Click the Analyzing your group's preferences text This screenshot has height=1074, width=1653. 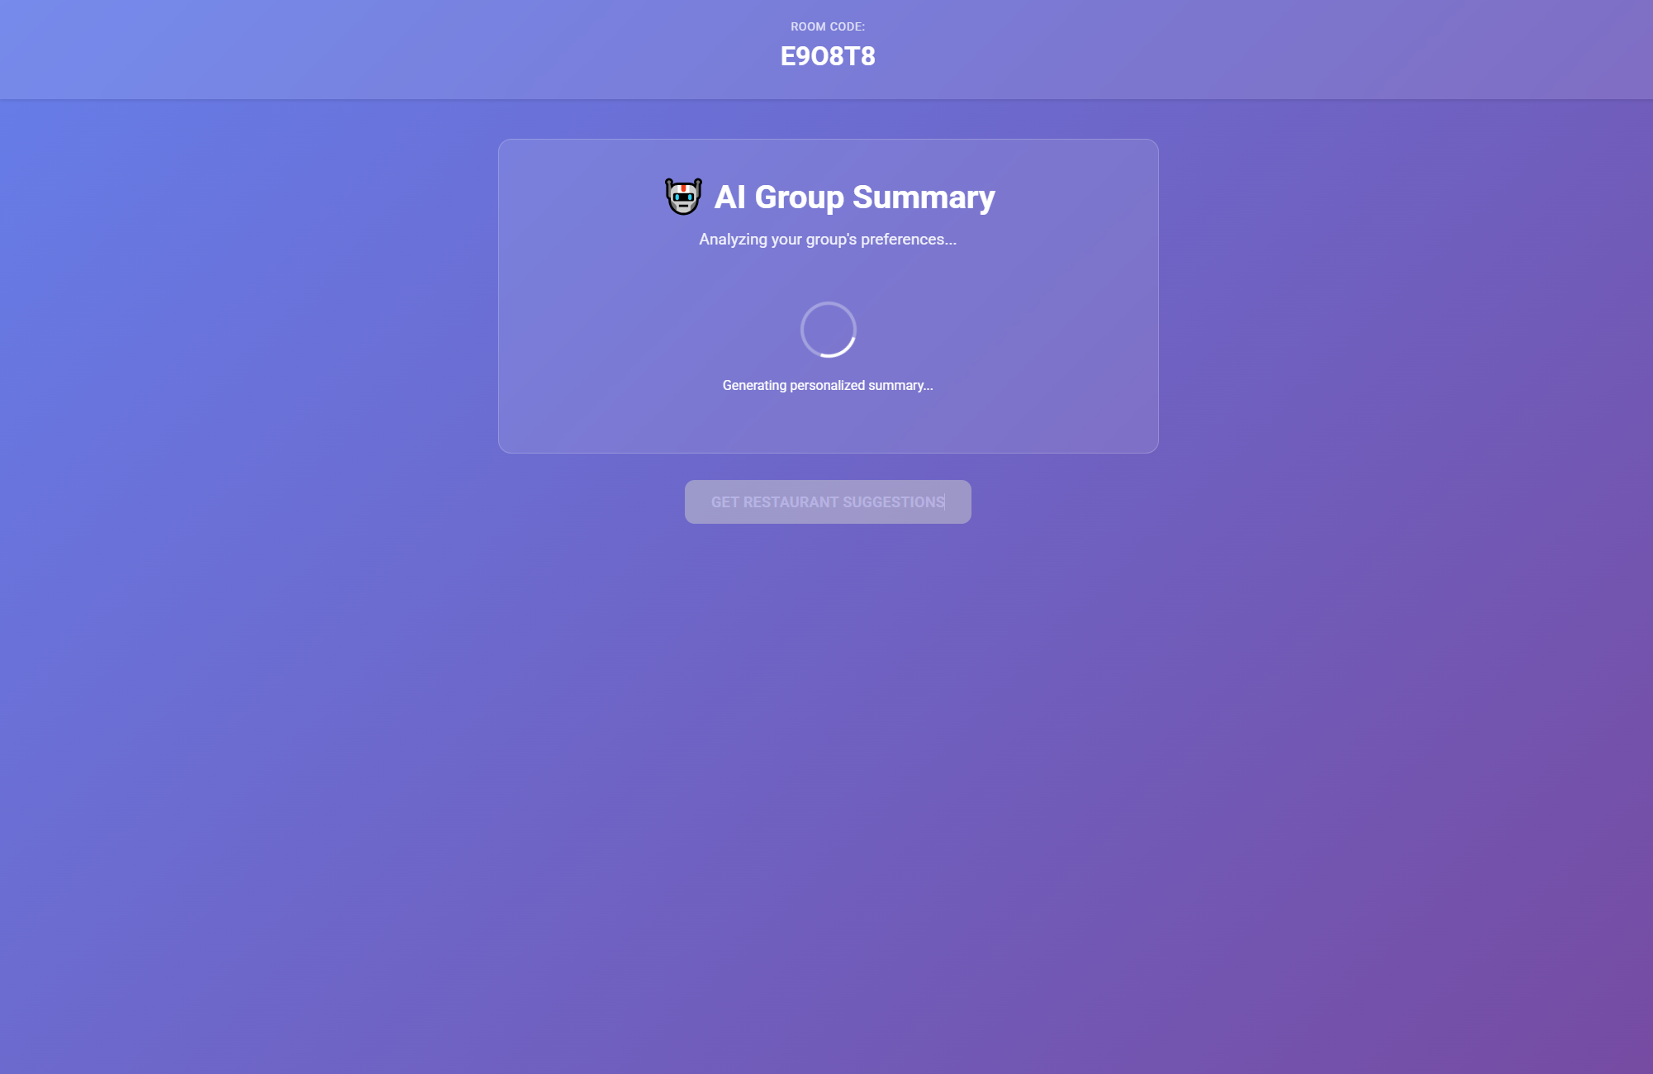[x=828, y=240]
